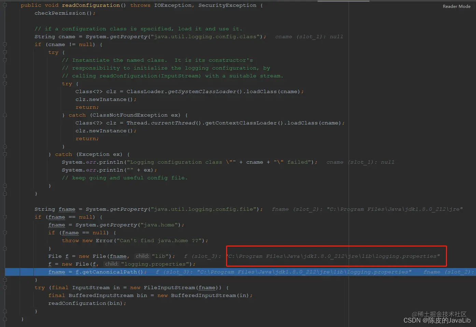Screen dimensions: 476x327
Task: Collapse the inner 'try {' block before Class<?> clz
Action: click(5, 84)
